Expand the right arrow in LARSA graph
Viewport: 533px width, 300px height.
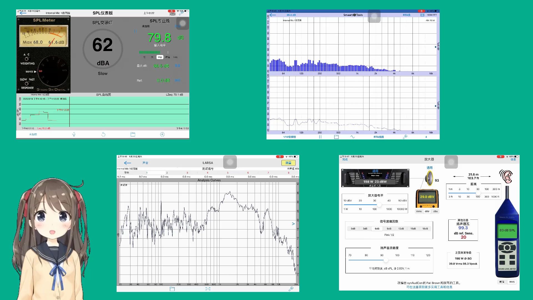tap(293, 224)
